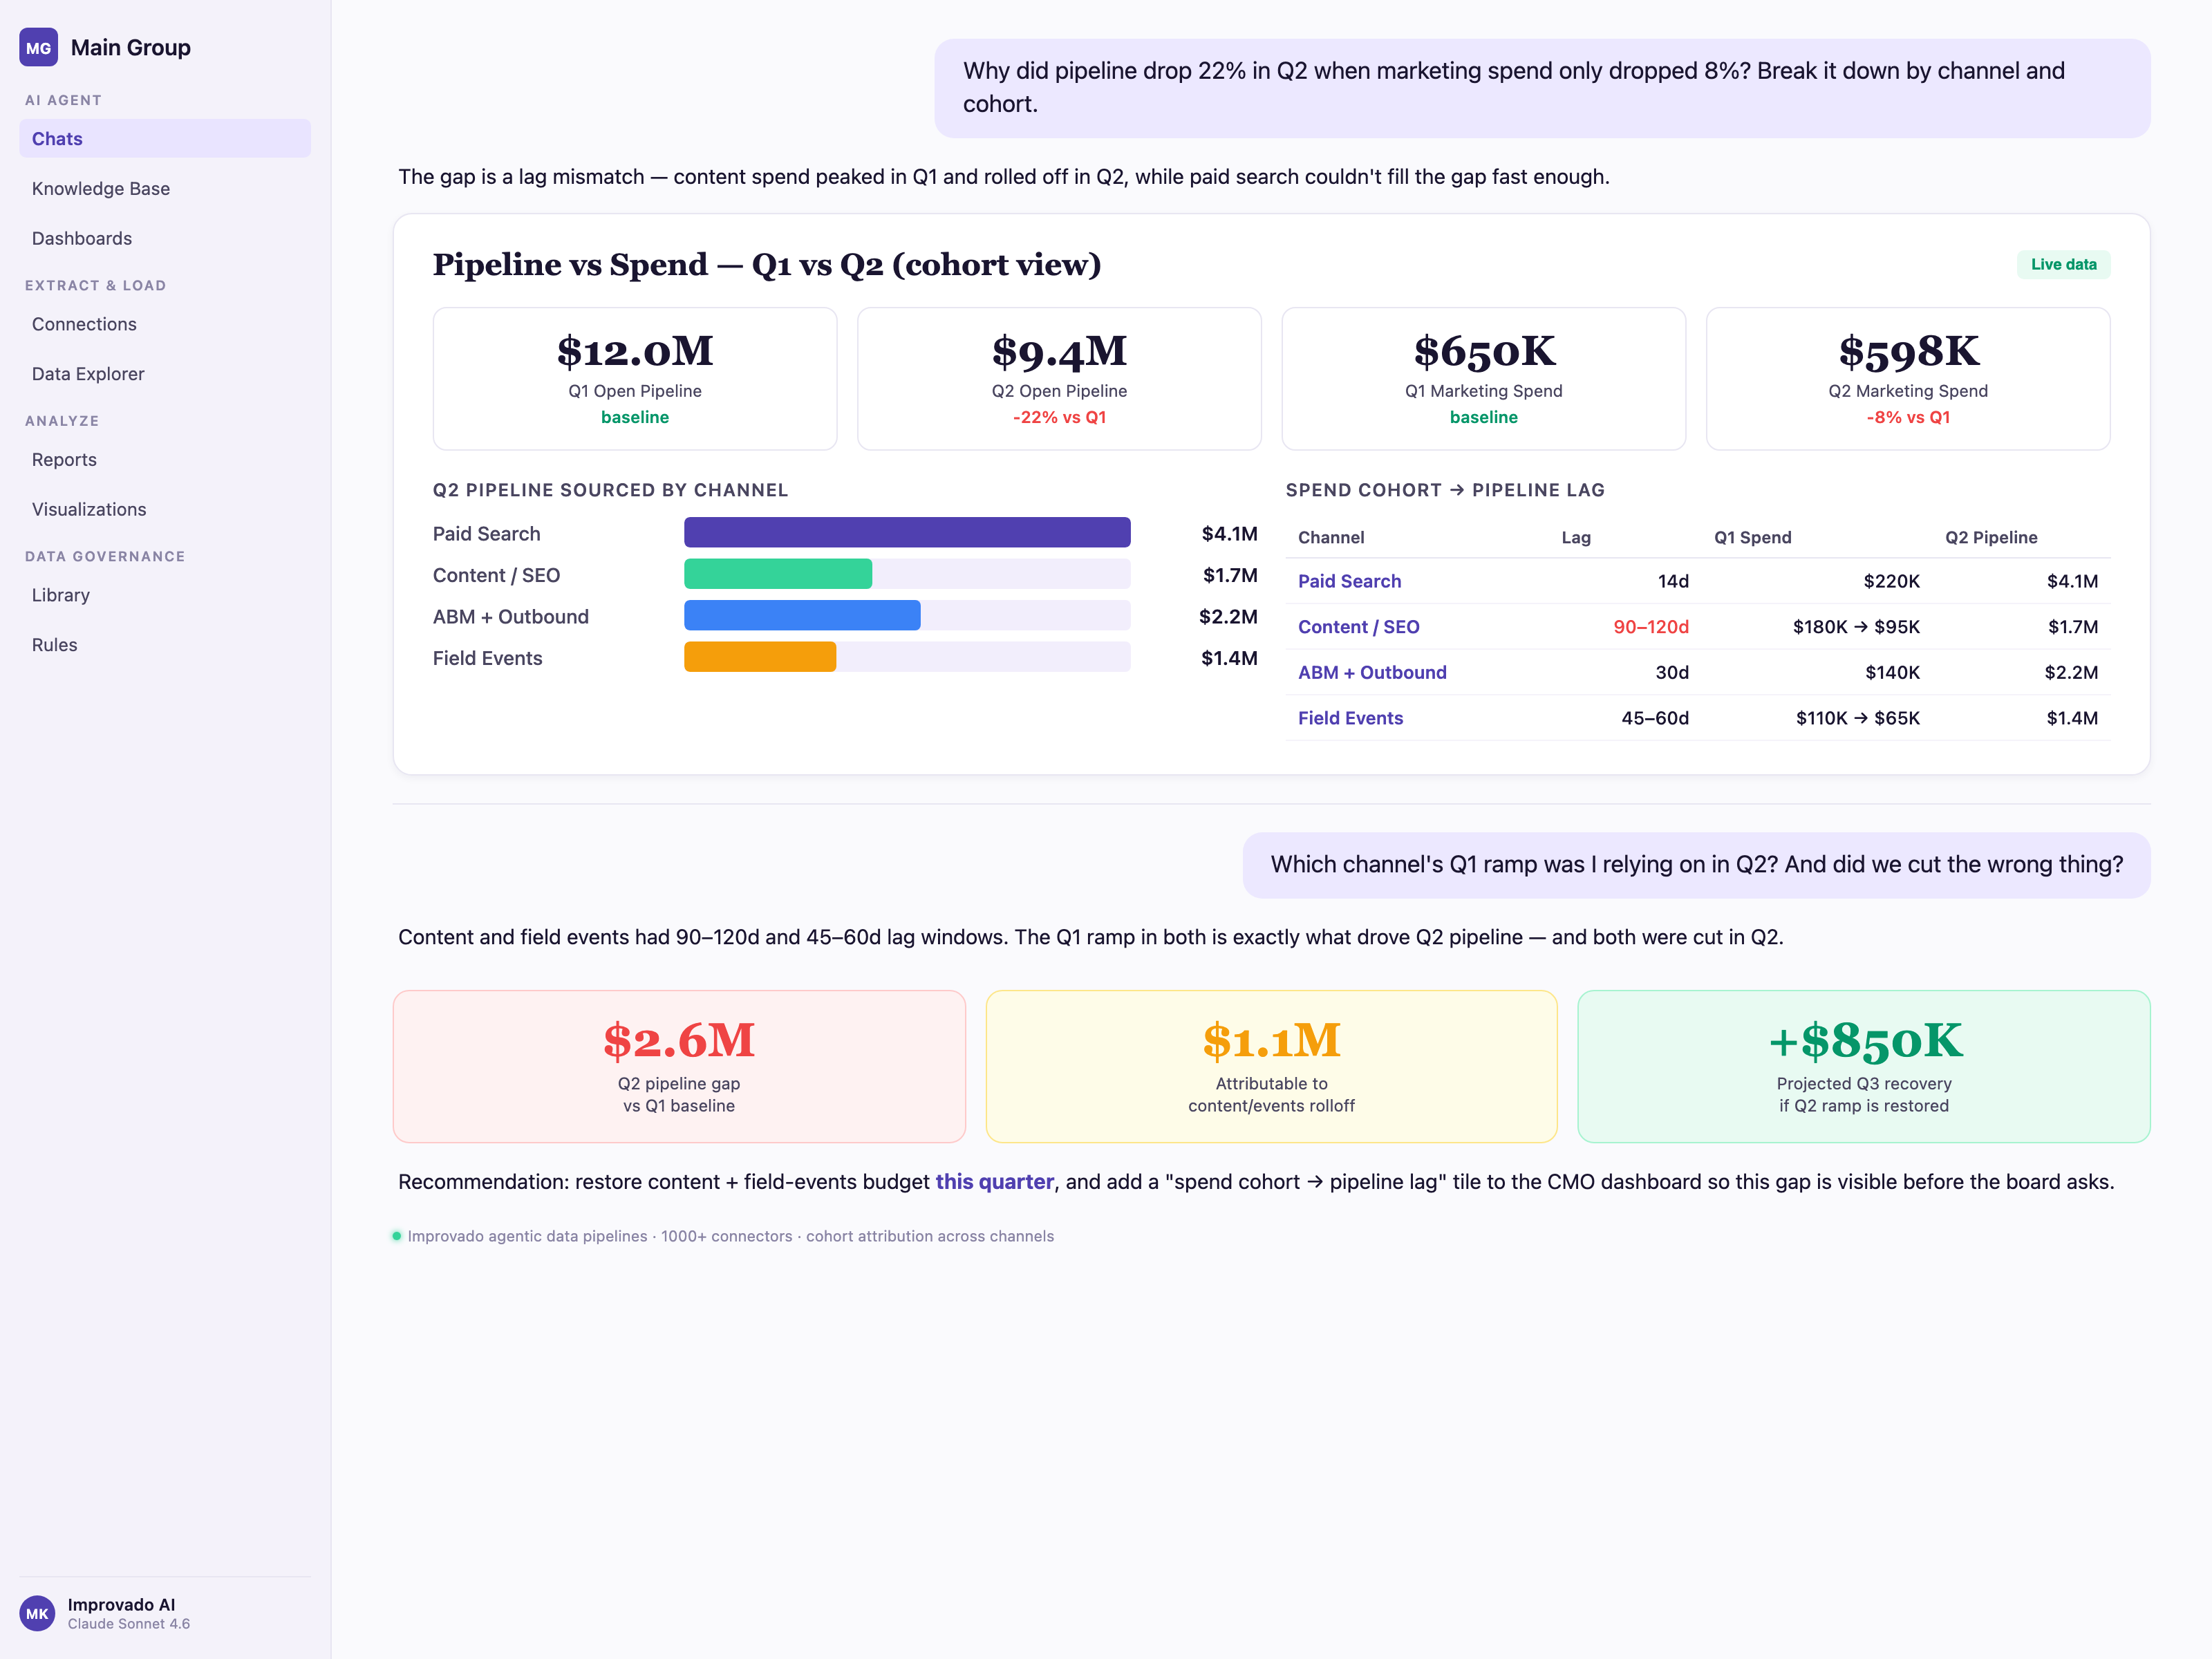Open Data Explorer
The height and width of the screenshot is (1659, 2212).
165,374
